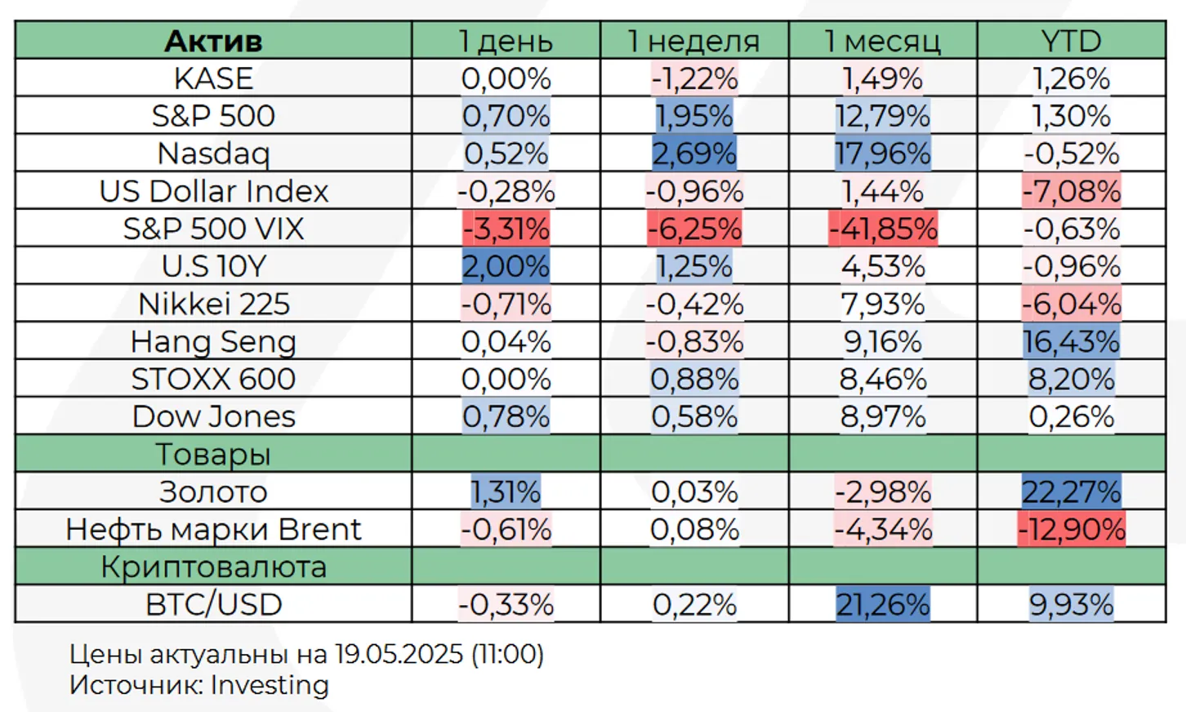The height and width of the screenshot is (712, 1186).
Task: Click the "Источник: Investing" source text
Action: [x=198, y=685]
